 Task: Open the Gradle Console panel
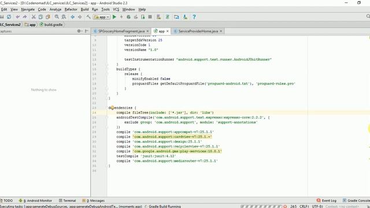click(356, 200)
